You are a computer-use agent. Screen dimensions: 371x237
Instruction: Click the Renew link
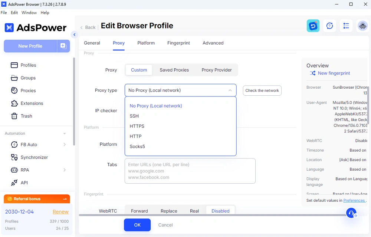tap(60, 212)
